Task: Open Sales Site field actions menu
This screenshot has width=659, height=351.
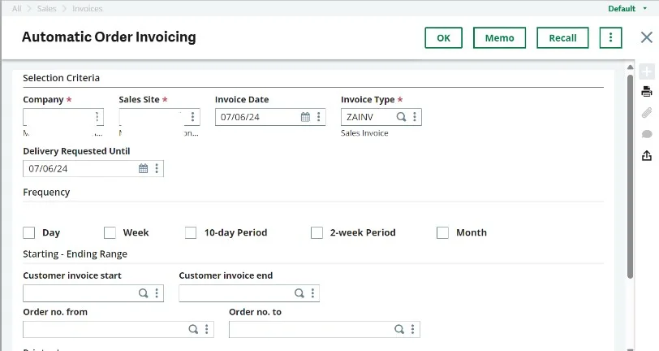Action: [x=193, y=117]
